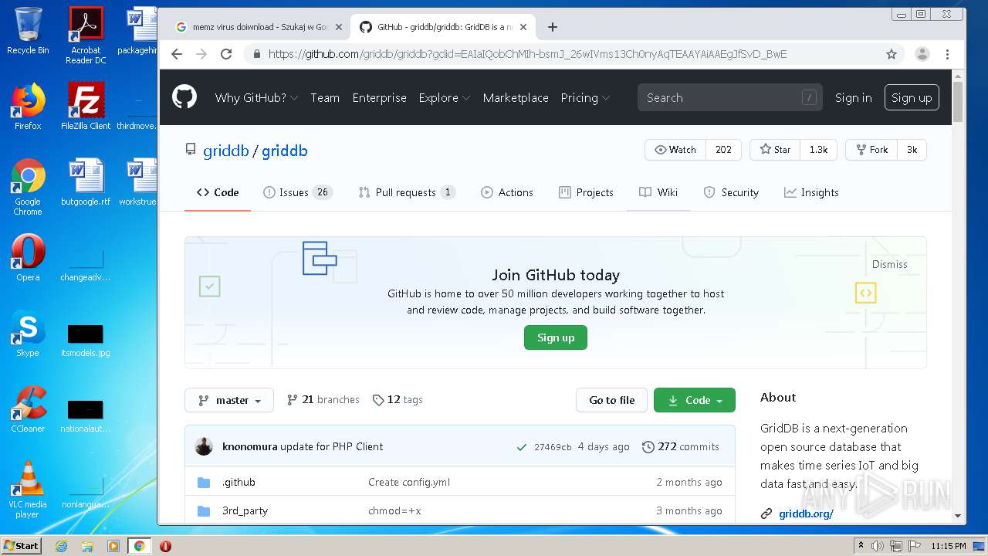Click the Chrome address bar URL
The image size is (988, 556).
click(x=527, y=54)
